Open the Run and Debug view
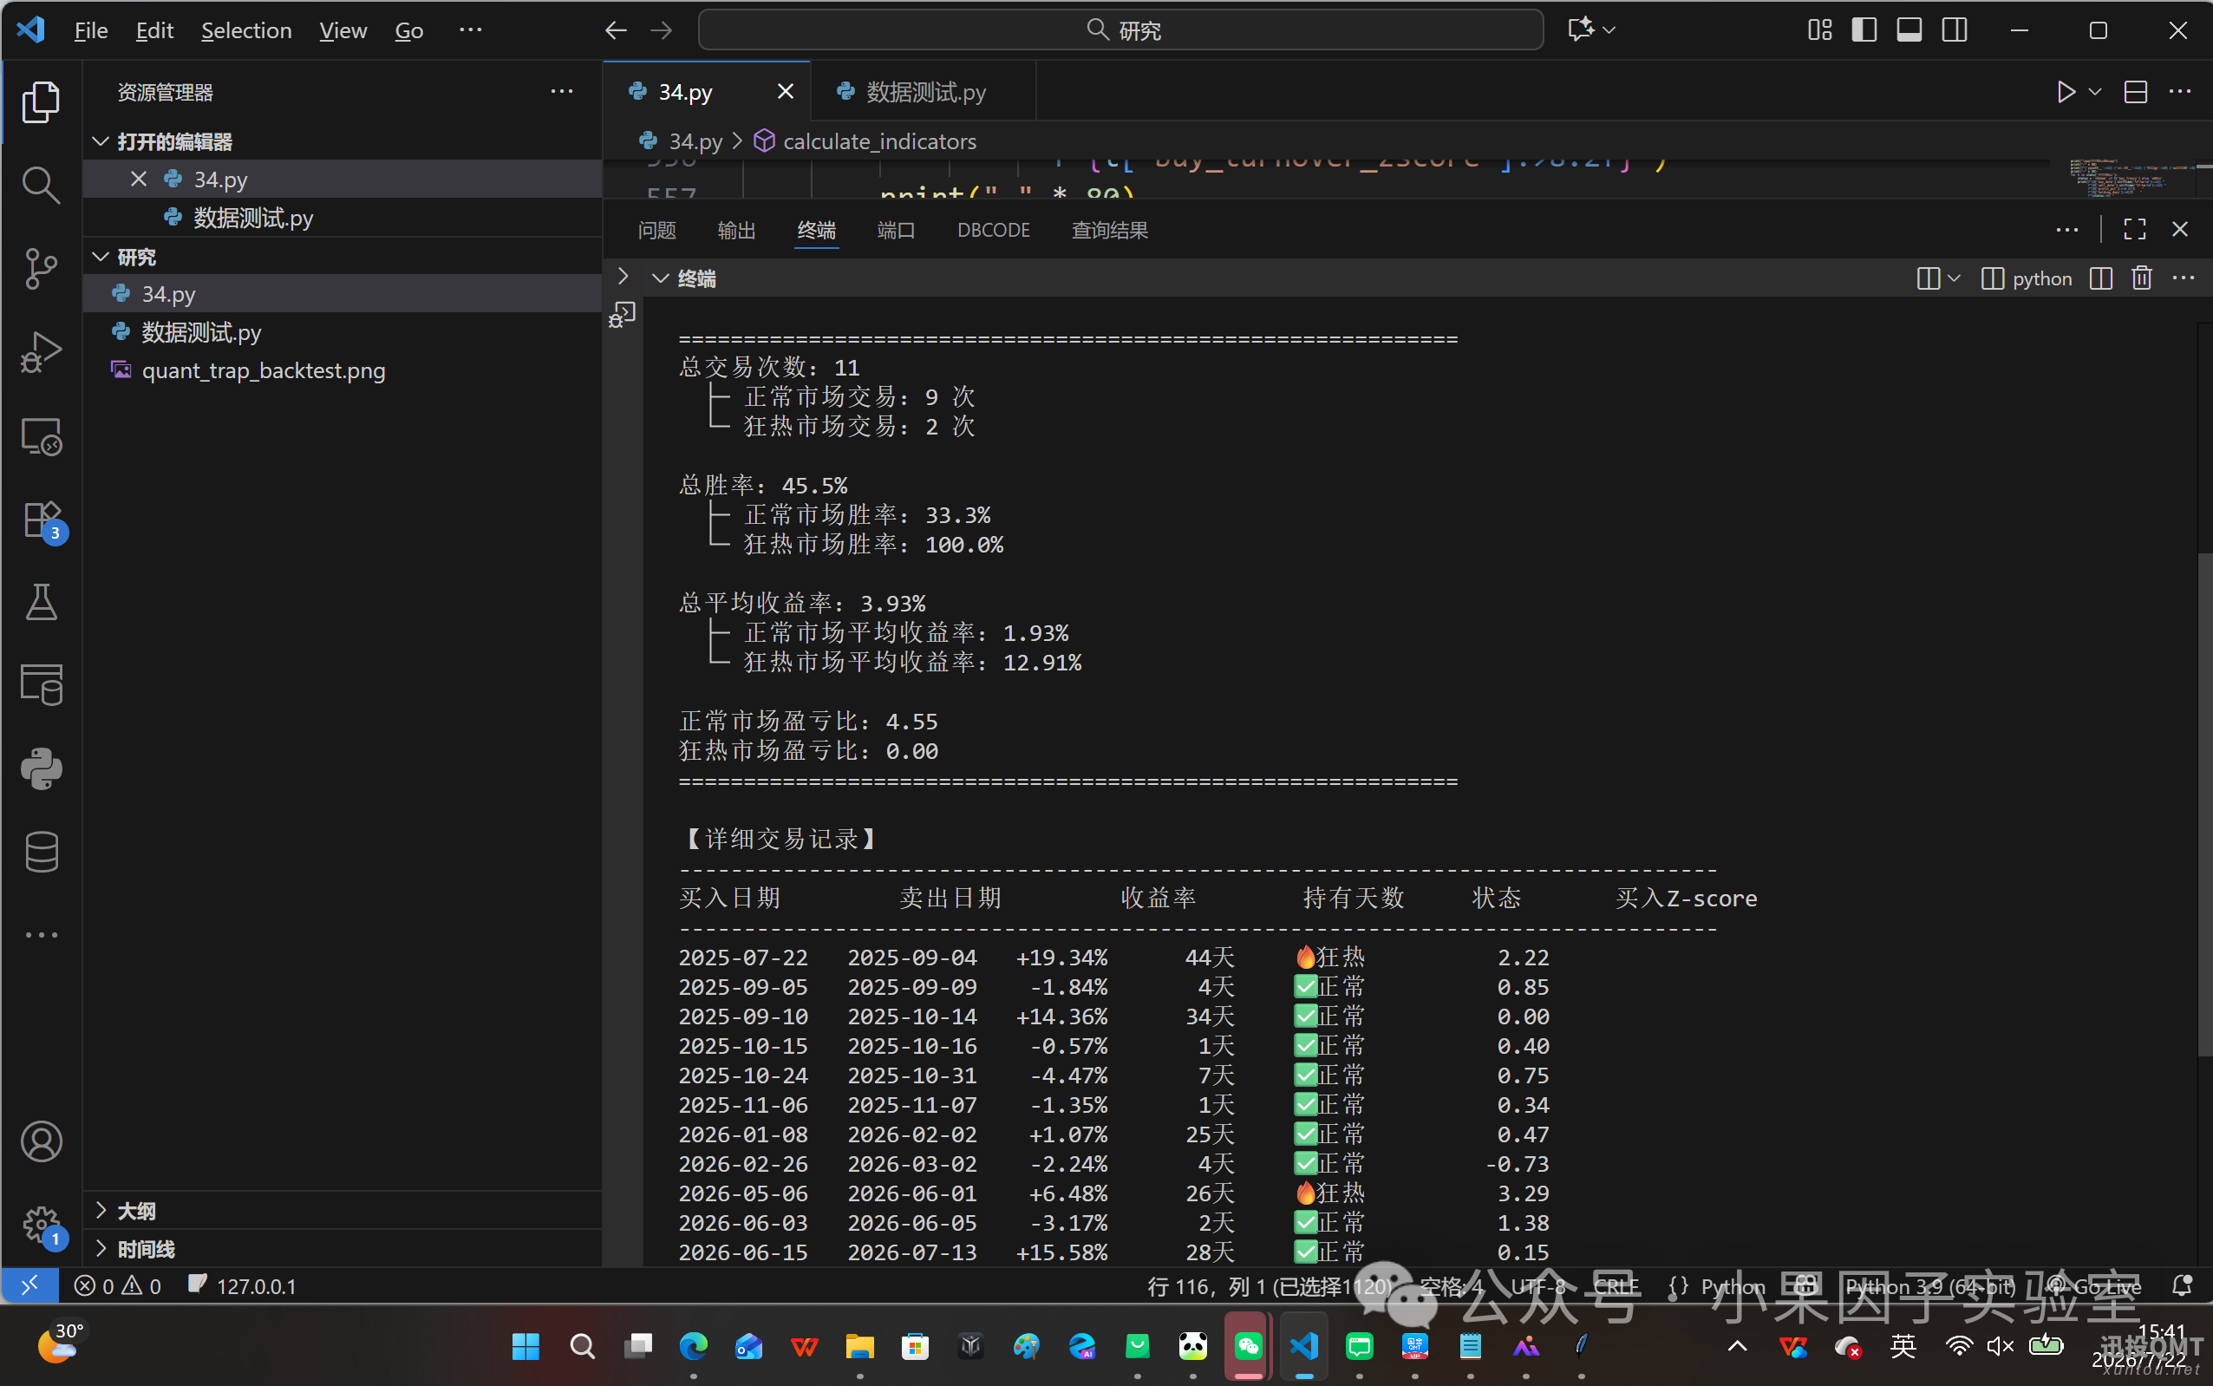2213x1386 pixels. [x=40, y=352]
